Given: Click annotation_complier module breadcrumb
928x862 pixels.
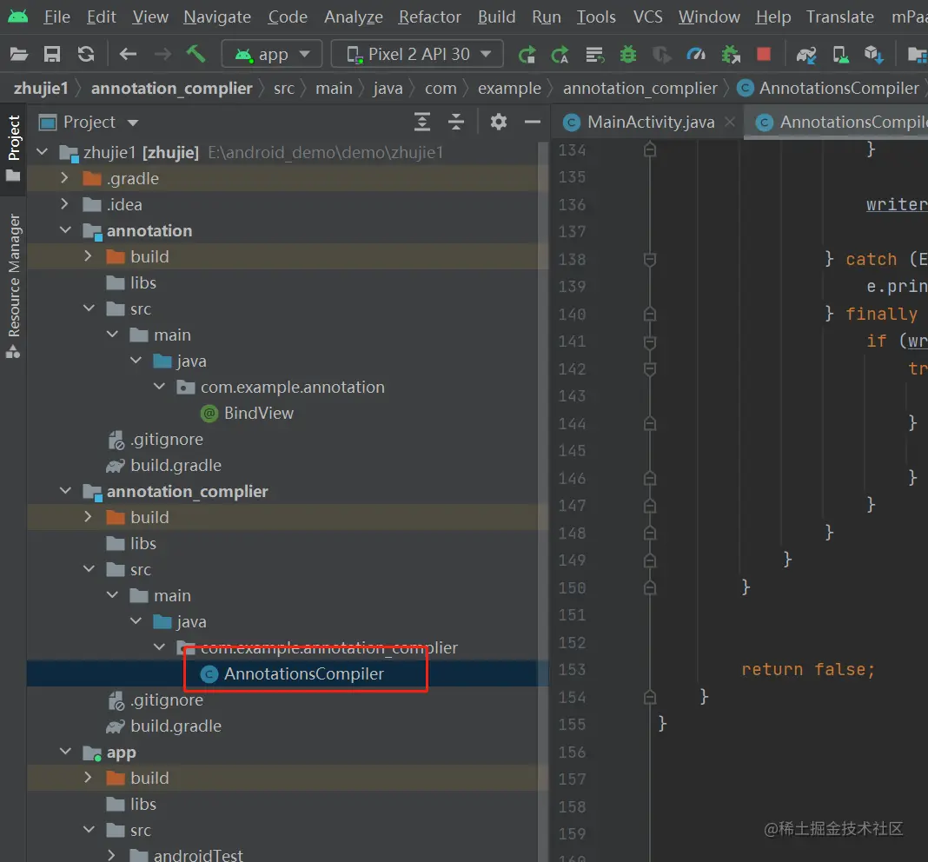Looking at the screenshot, I should coord(172,89).
